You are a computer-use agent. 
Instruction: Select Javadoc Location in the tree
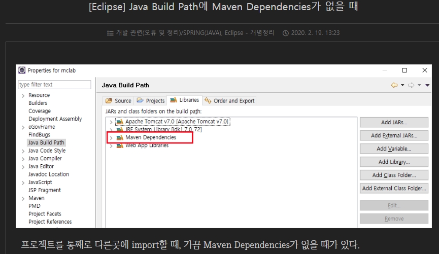click(48, 174)
